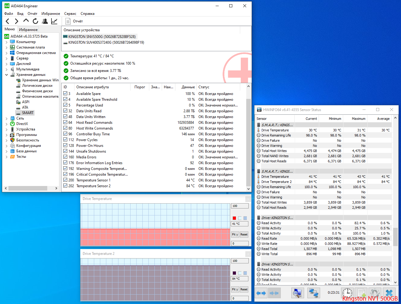The image size is (401, 304).
Task: Expand sensor view with HWiNFO double blue arrows
Action: 261,293
